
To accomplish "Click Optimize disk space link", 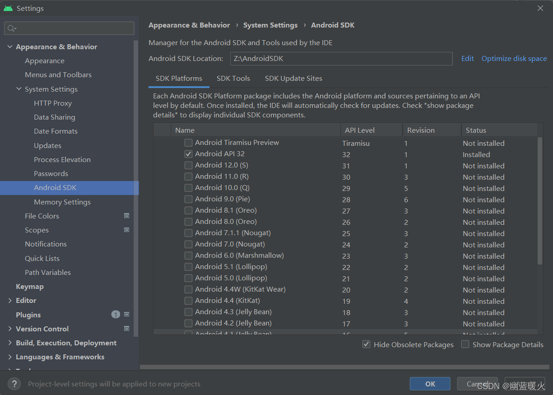I will point(514,59).
